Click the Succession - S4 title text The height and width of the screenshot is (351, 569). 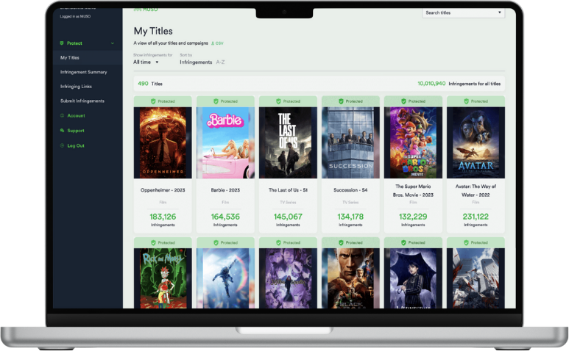pyautogui.click(x=350, y=190)
